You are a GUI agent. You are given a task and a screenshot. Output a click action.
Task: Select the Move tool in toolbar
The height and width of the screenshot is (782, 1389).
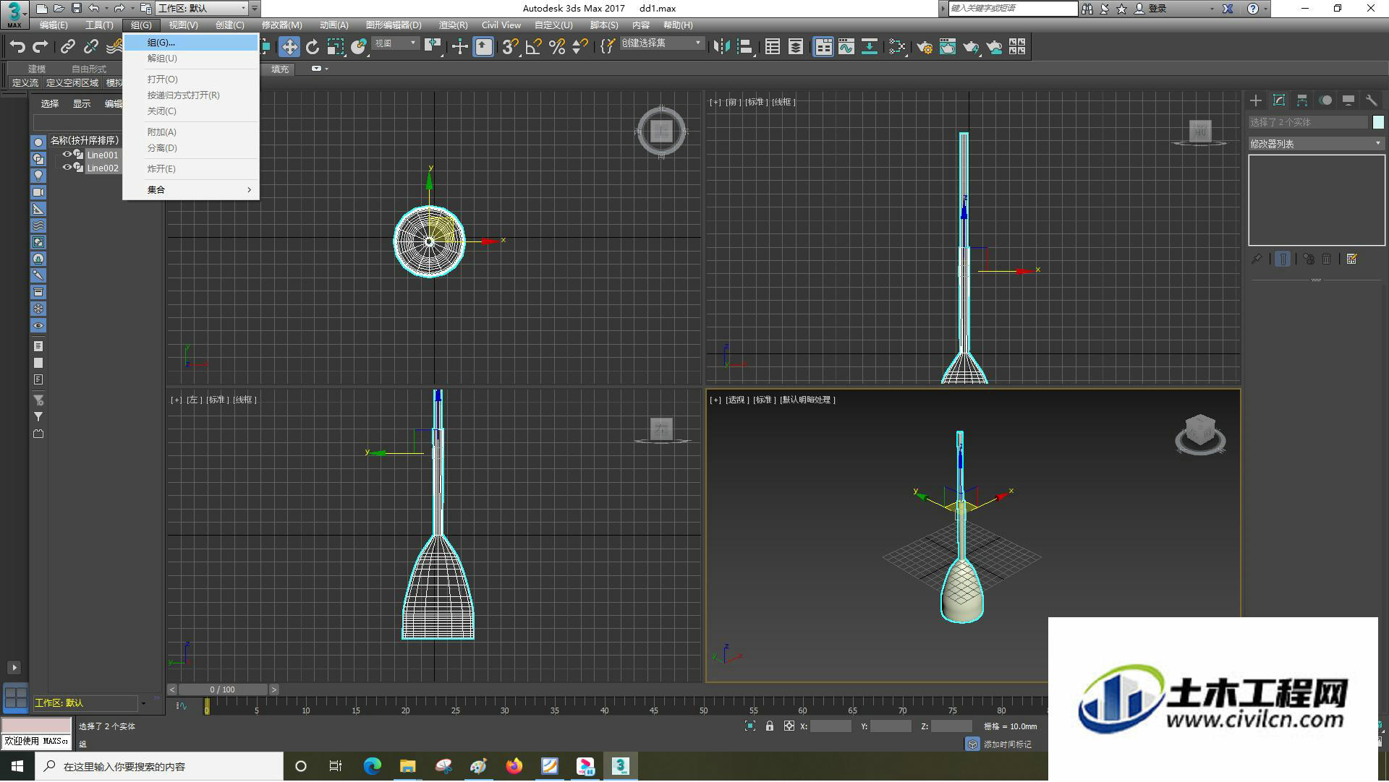(x=289, y=47)
